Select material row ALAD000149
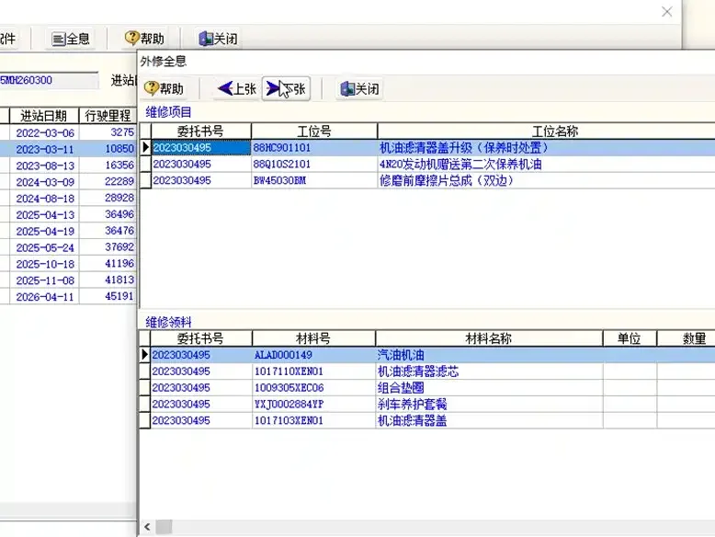The width and height of the screenshot is (715, 537). pos(427,355)
